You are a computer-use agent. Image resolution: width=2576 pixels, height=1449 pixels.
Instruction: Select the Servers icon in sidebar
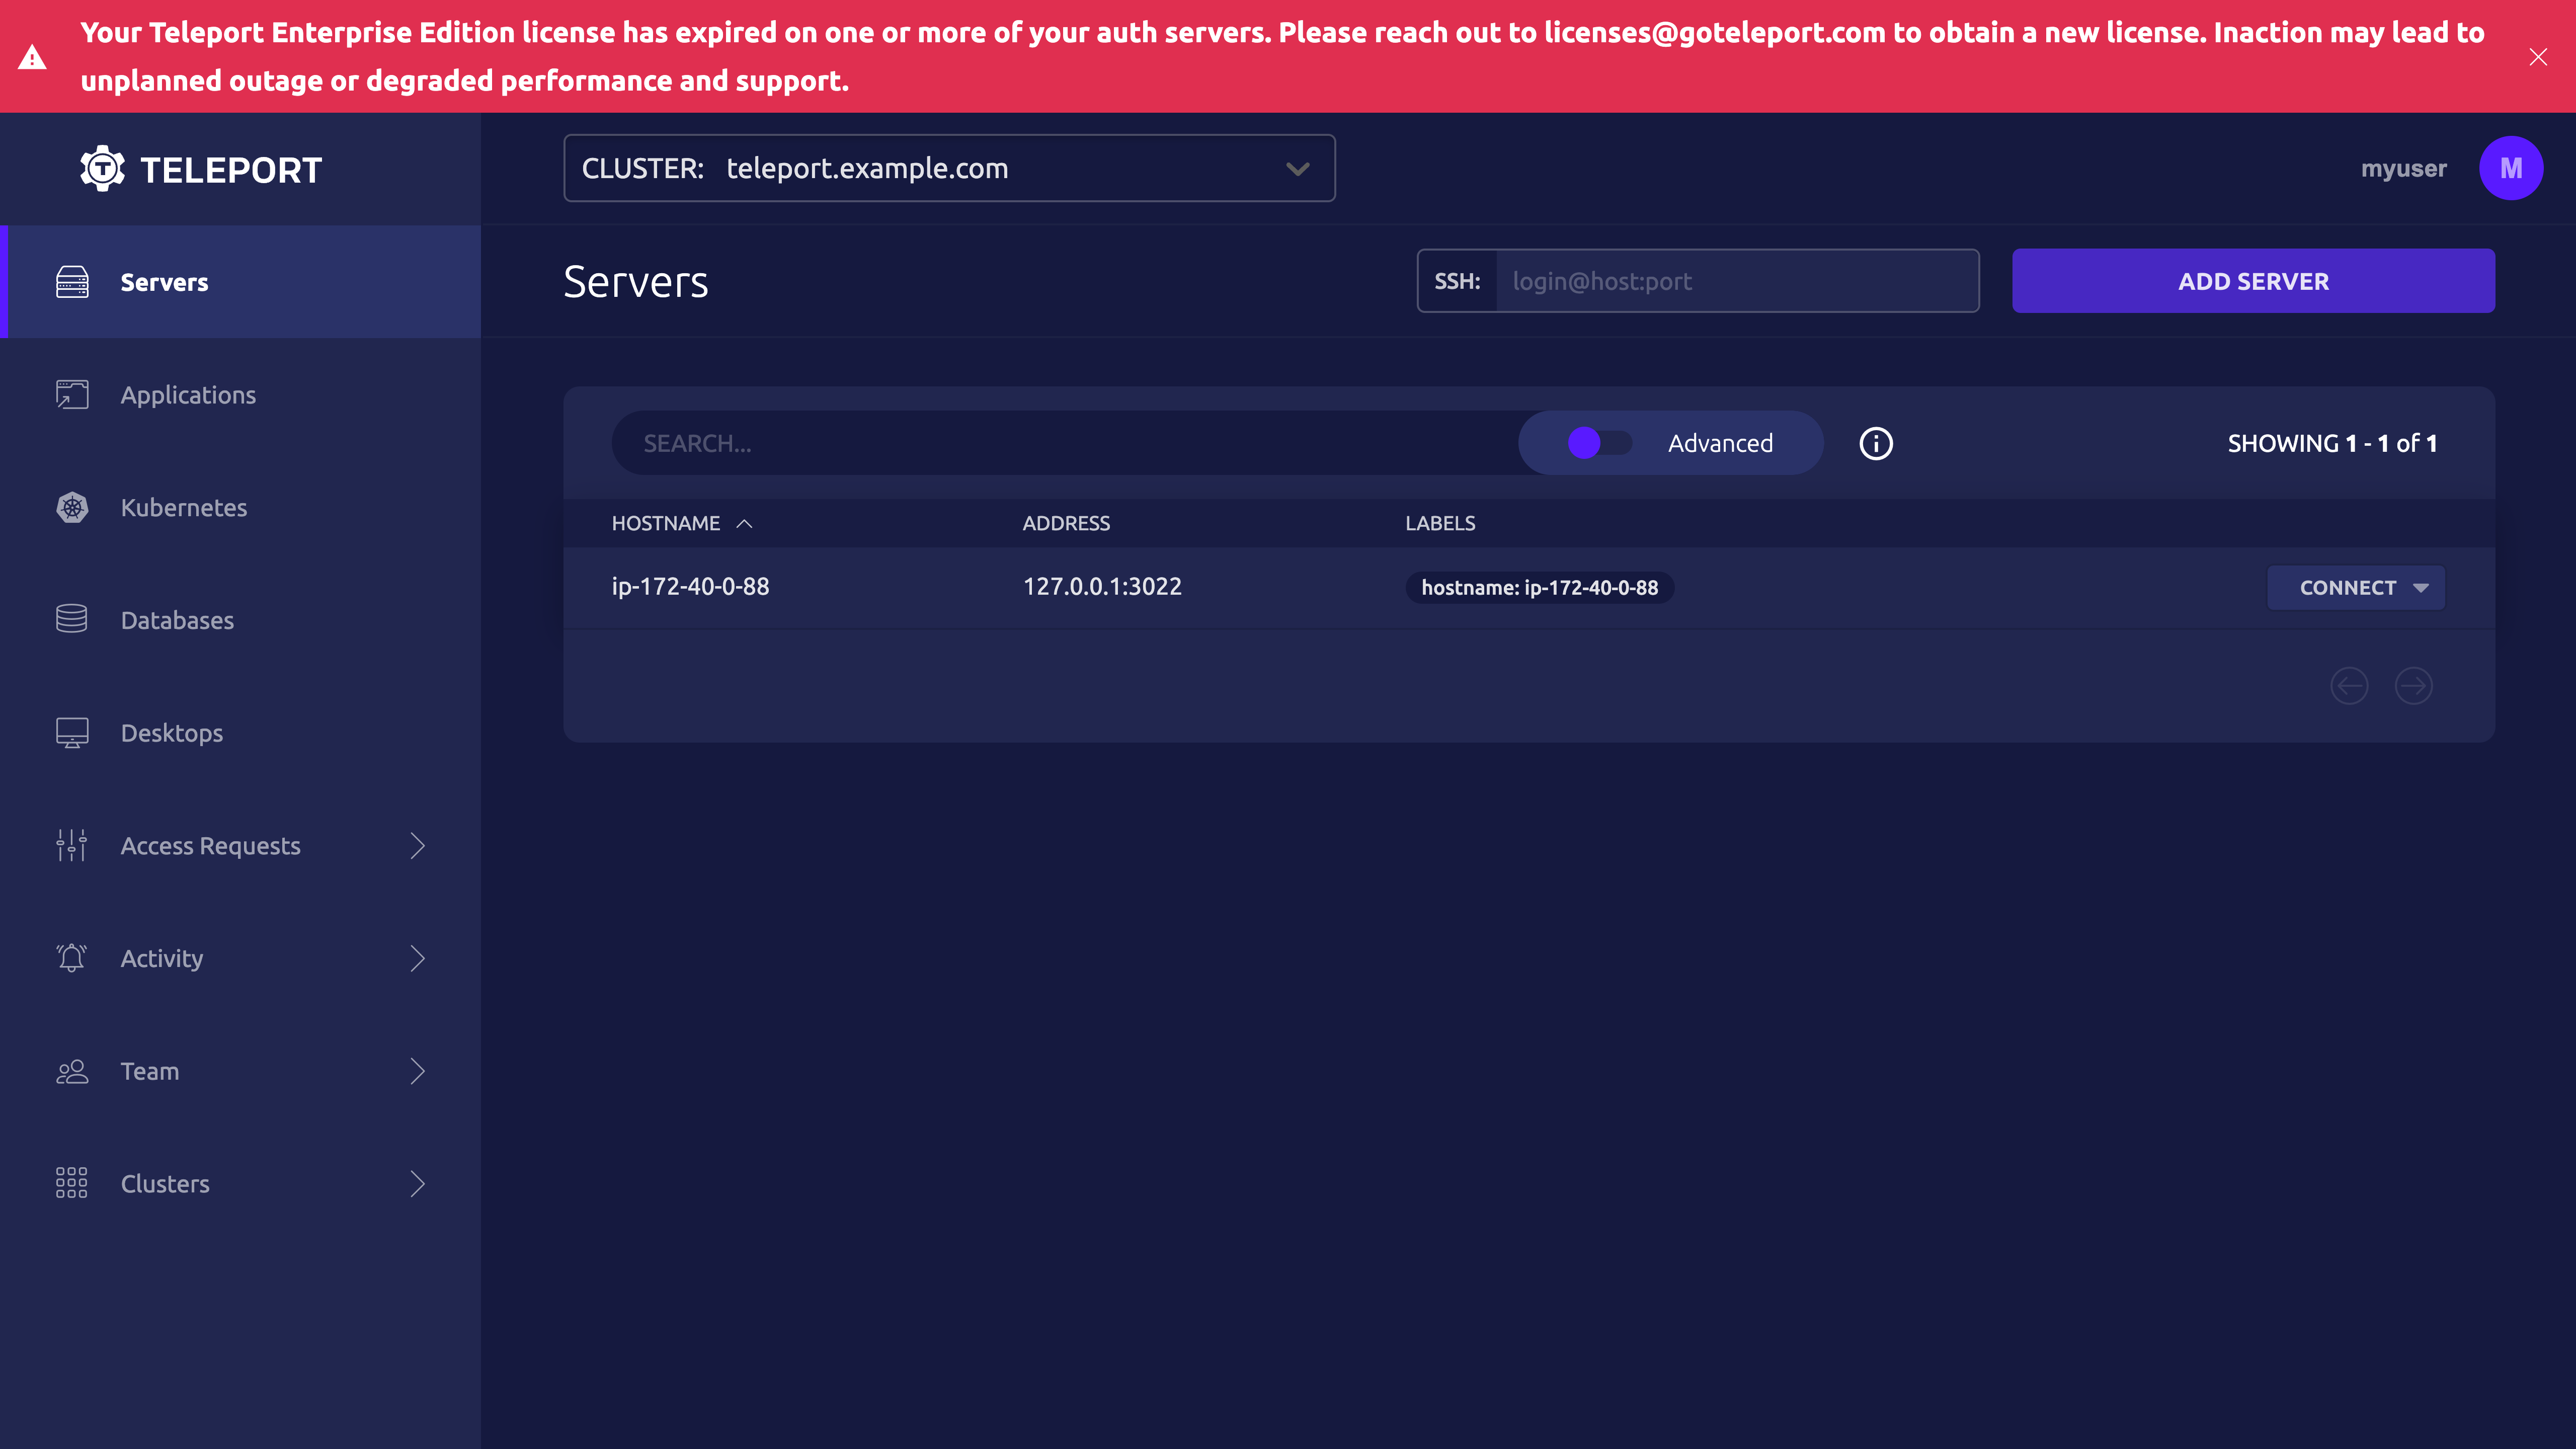(x=71, y=281)
